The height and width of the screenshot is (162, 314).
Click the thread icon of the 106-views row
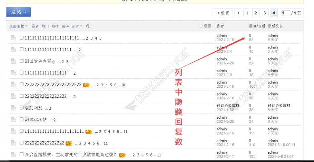pyautogui.click(x=13, y=85)
